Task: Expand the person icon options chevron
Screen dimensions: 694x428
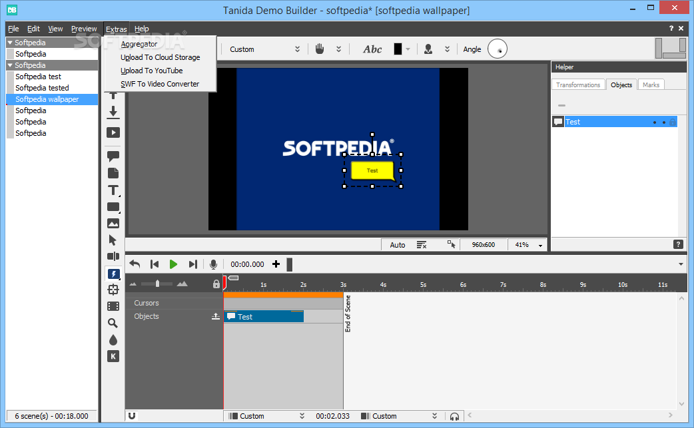Action: point(448,49)
